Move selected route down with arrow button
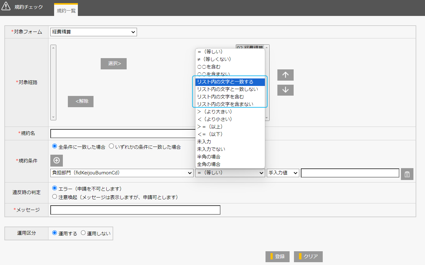This screenshot has height=265, width=425. point(286,90)
